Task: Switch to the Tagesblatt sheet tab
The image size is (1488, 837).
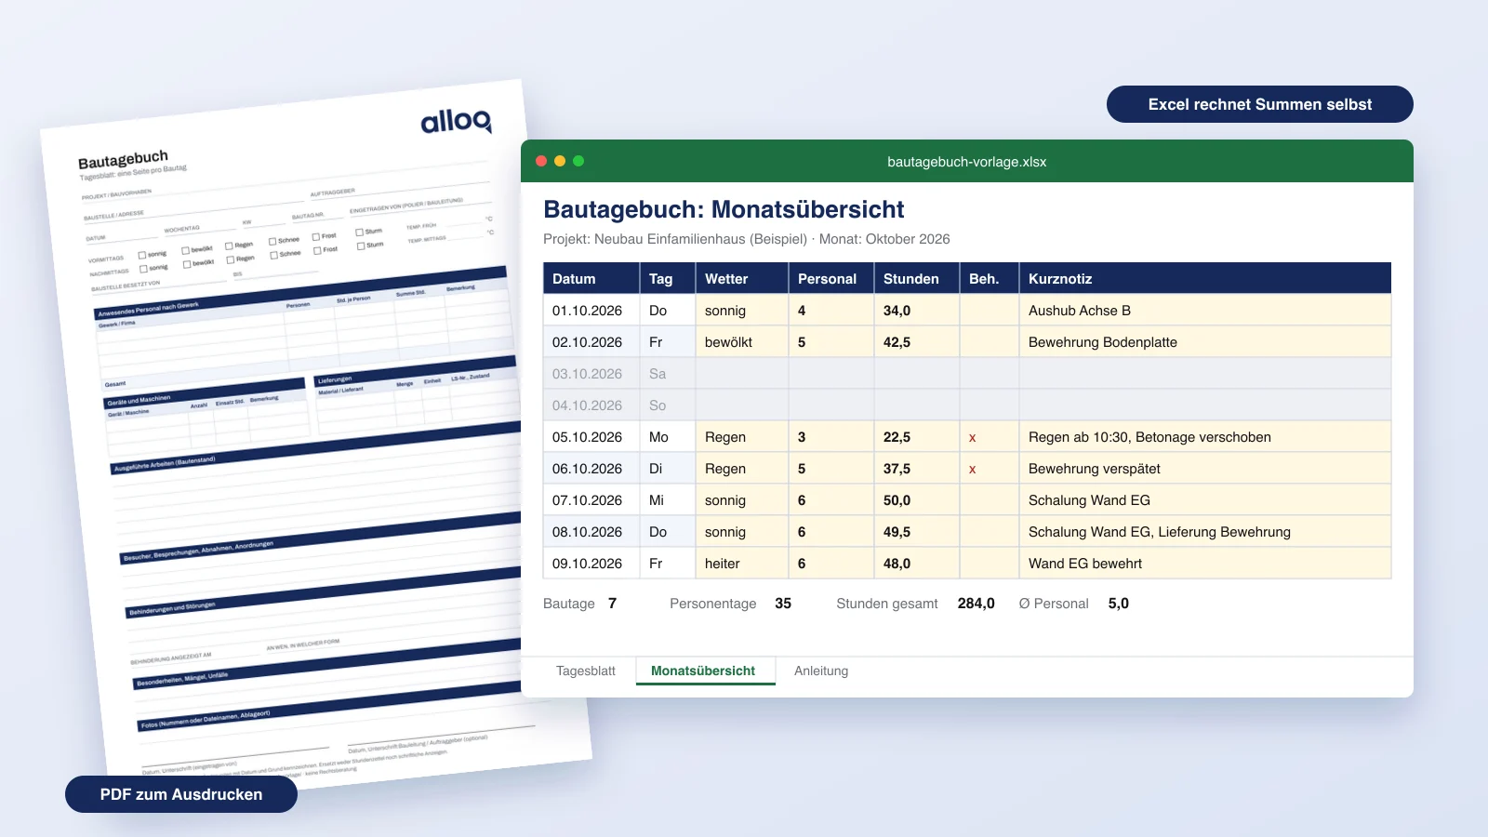Action: pos(586,671)
